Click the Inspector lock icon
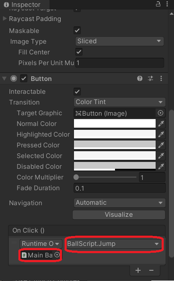The width and height of the screenshot is (174, 281). tap(158, 4)
